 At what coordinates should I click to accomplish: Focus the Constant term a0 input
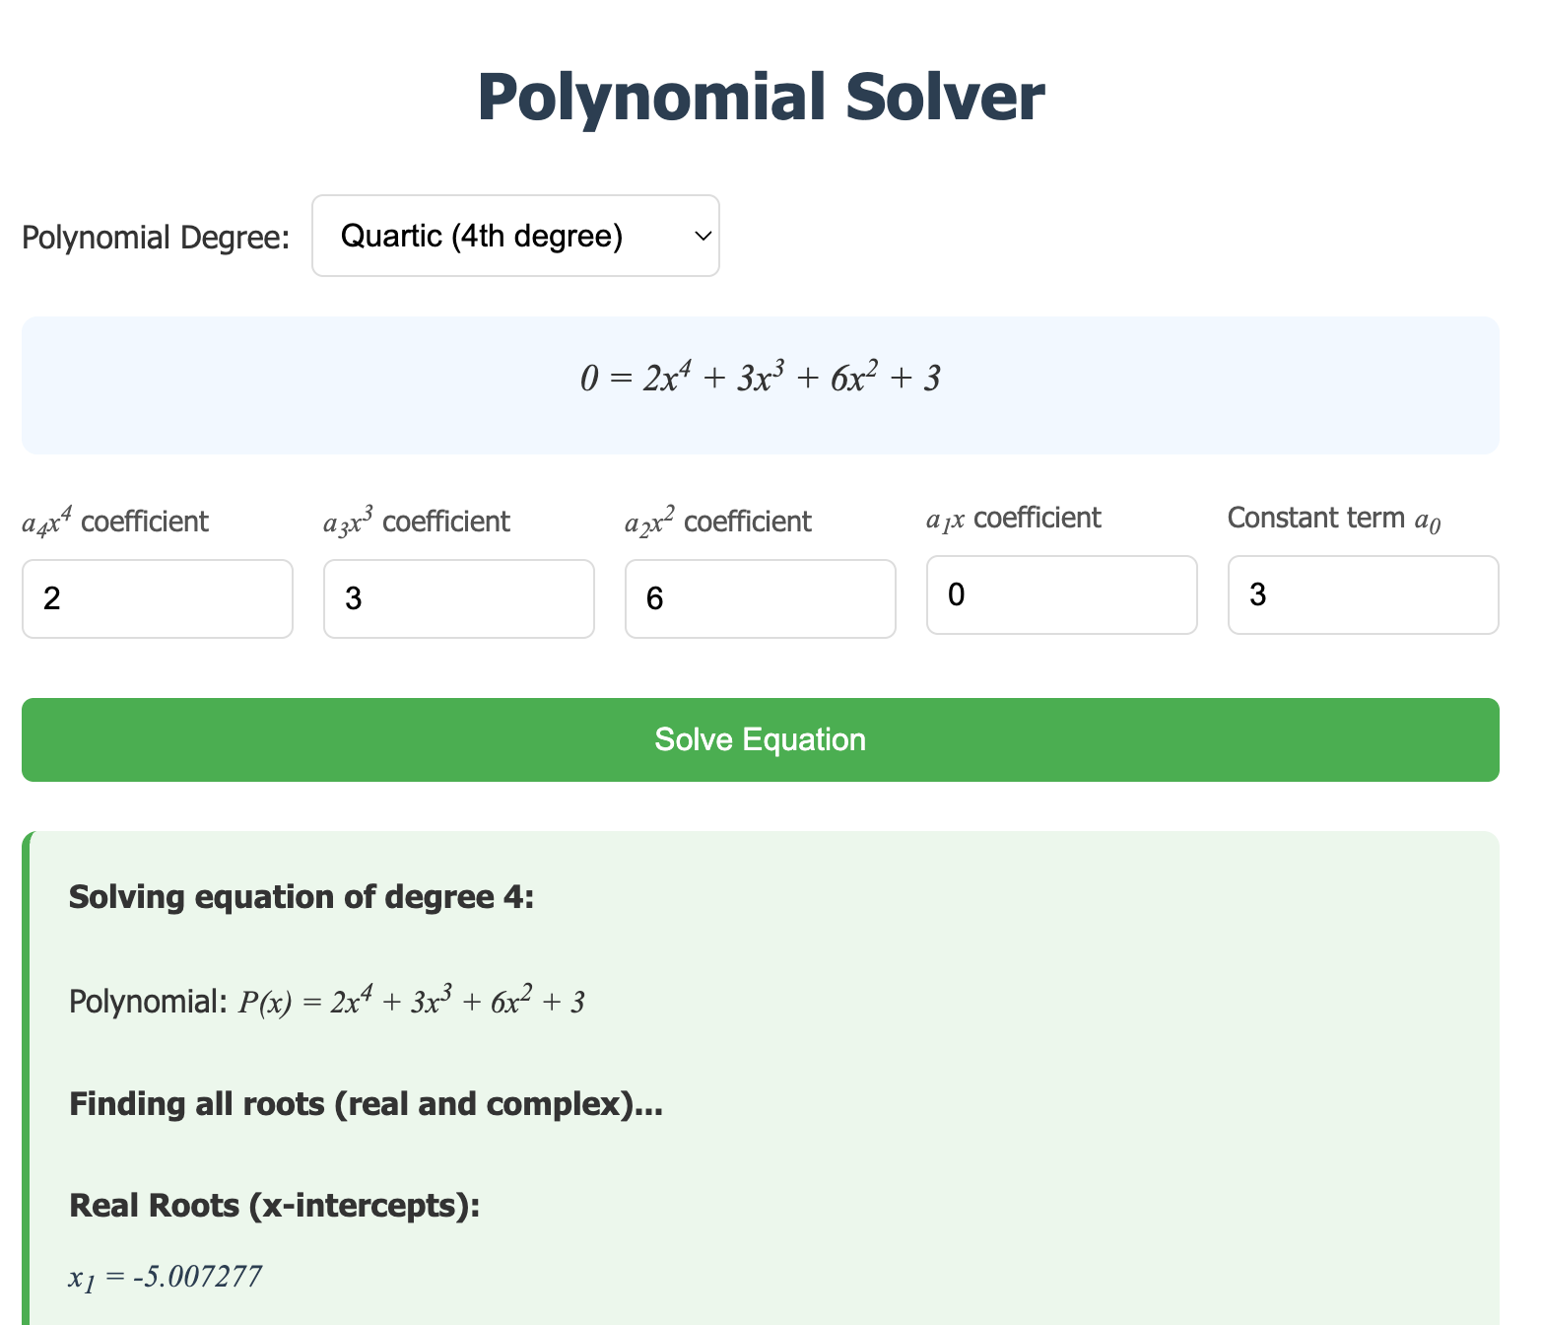(x=1364, y=594)
